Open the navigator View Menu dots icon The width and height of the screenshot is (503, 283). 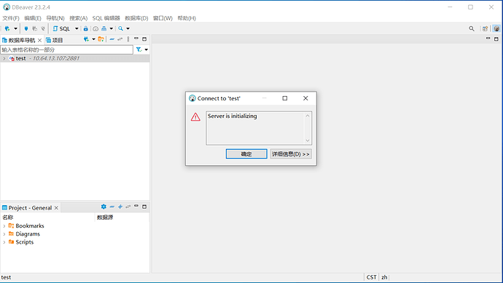point(128,39)
